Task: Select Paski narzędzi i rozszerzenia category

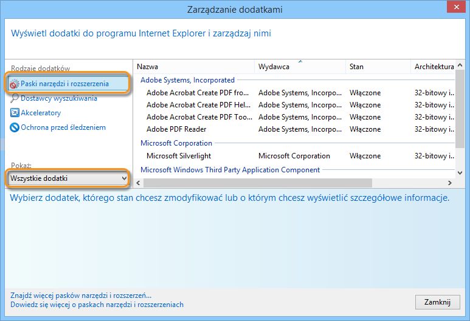Action: tap(67, 84)
